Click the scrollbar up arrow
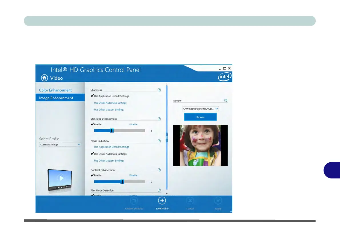This screenshot has height=240, width=340. (x=167, y=84)
